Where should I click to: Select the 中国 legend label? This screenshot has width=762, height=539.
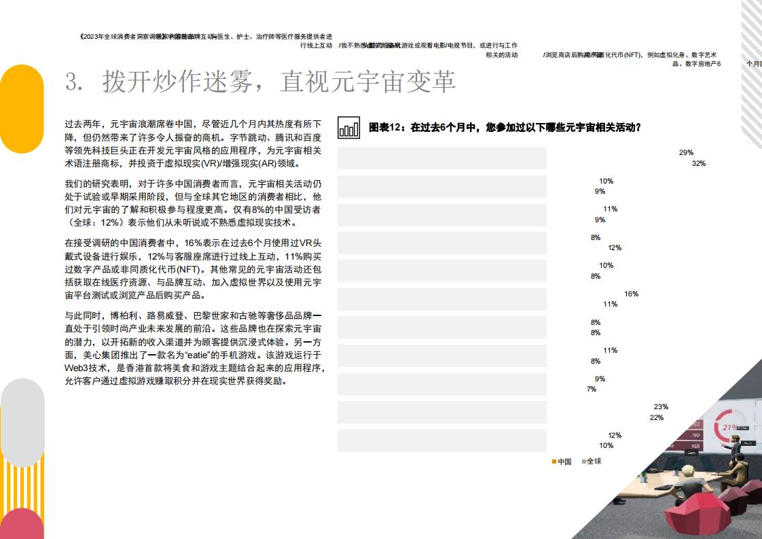pos(564,462)
